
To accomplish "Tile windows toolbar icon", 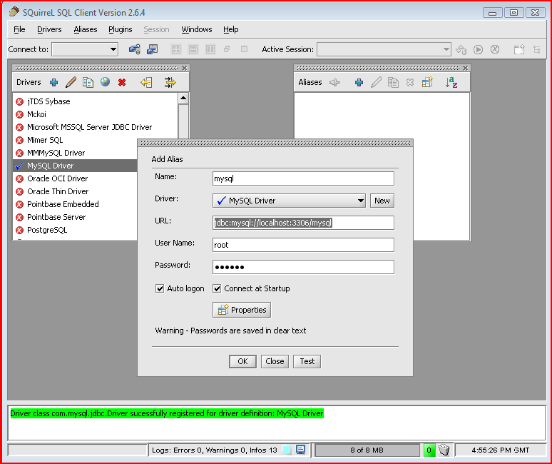I will (176, 49).
